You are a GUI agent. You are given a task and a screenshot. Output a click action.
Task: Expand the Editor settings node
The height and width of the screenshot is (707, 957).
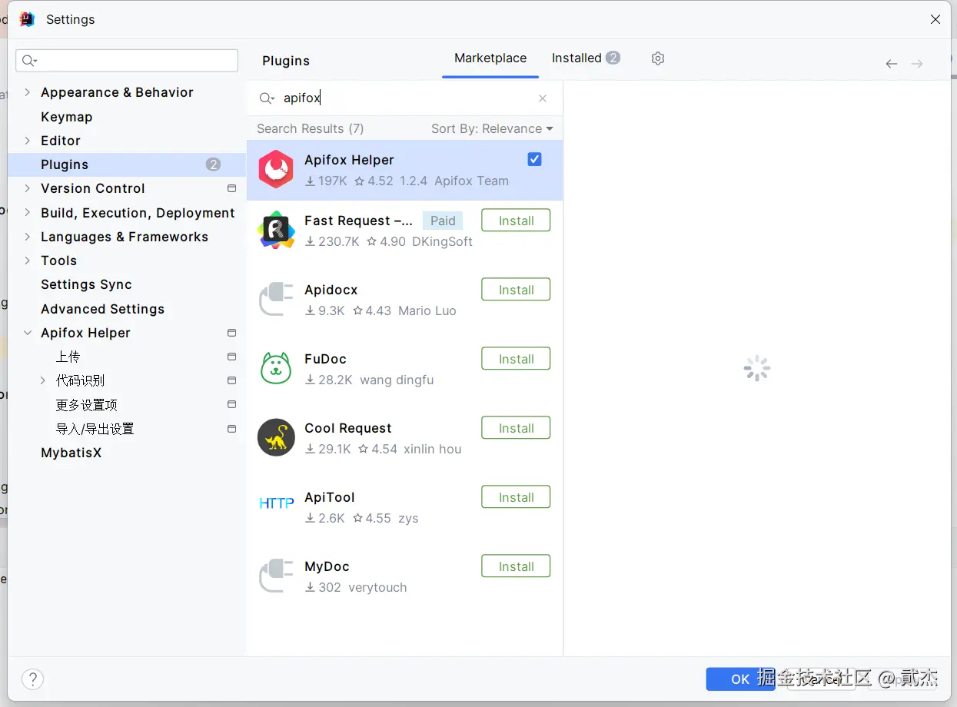28,141
